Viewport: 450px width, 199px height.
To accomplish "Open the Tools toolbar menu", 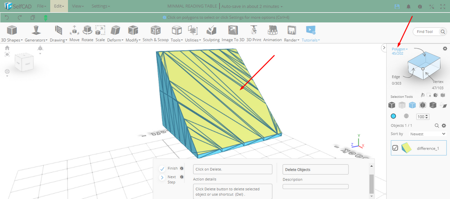I will pyautogui.click(x=177, y=33).
